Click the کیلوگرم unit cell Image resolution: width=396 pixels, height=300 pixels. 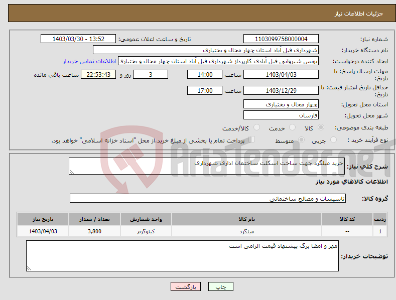pyautogui.click(x=146, y=231)
